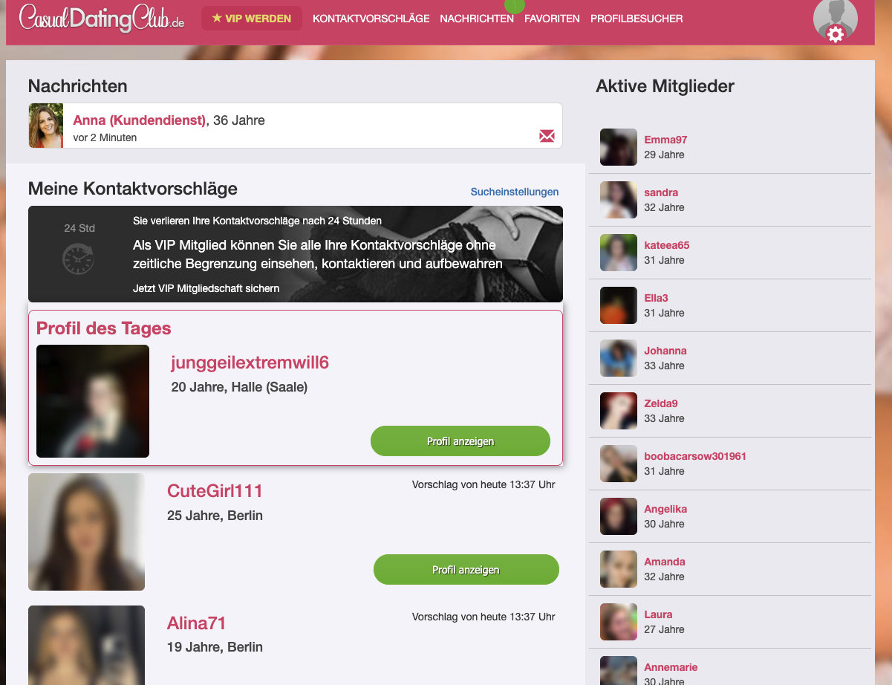The width and height of the screenshot is (892, 685).
Task: Click Johanna's avatar thumbnail
Action: coord(619,358)
